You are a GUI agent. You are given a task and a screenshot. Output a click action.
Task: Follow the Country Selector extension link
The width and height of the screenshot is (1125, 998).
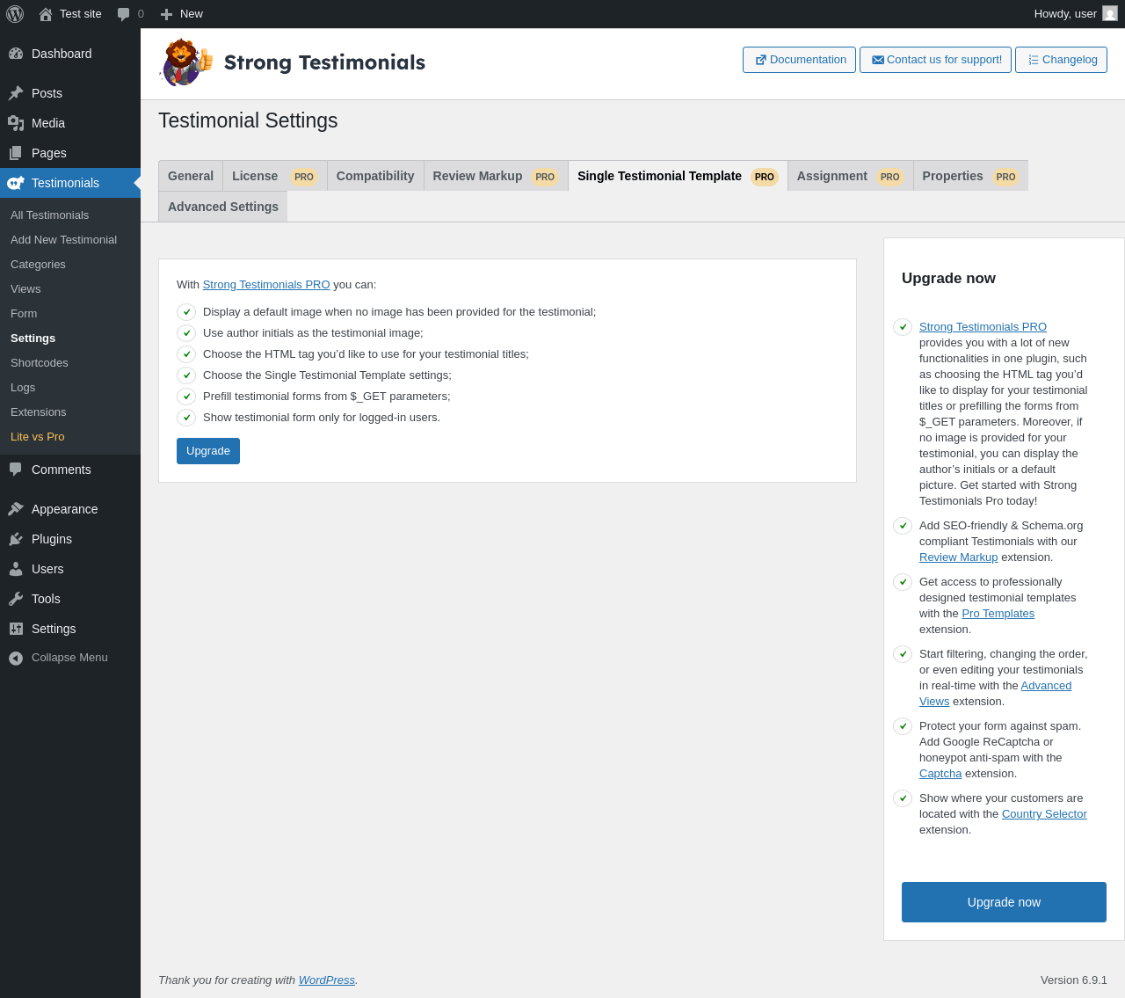[x=1044, y=814]
